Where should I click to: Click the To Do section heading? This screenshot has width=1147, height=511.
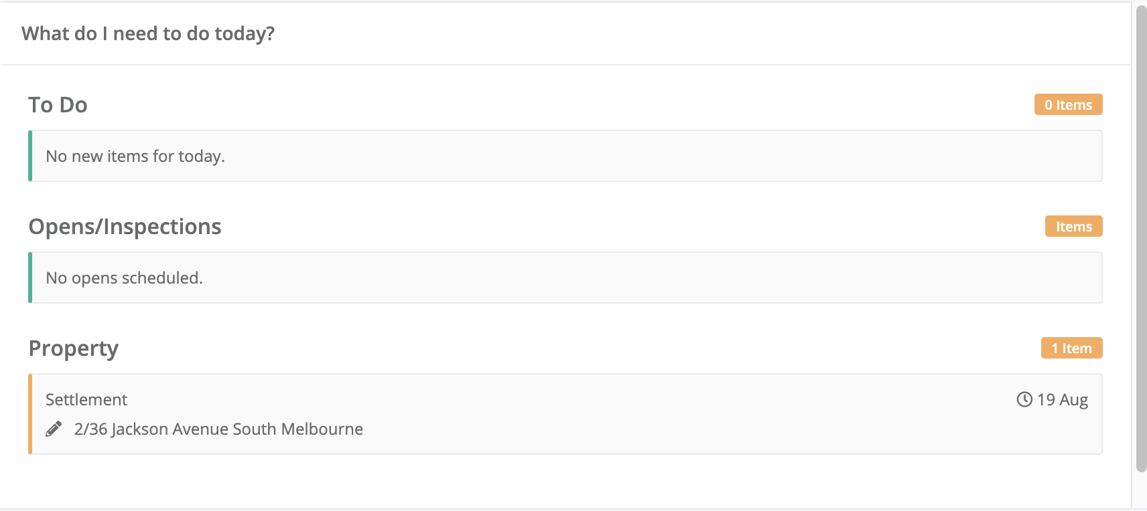[x=58, y=105]
